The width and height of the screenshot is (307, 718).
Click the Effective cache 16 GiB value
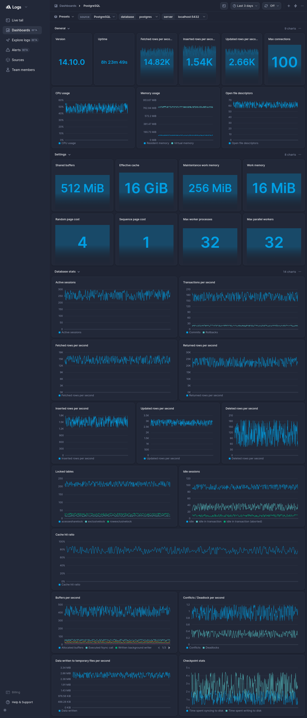(x=146, y=188)
